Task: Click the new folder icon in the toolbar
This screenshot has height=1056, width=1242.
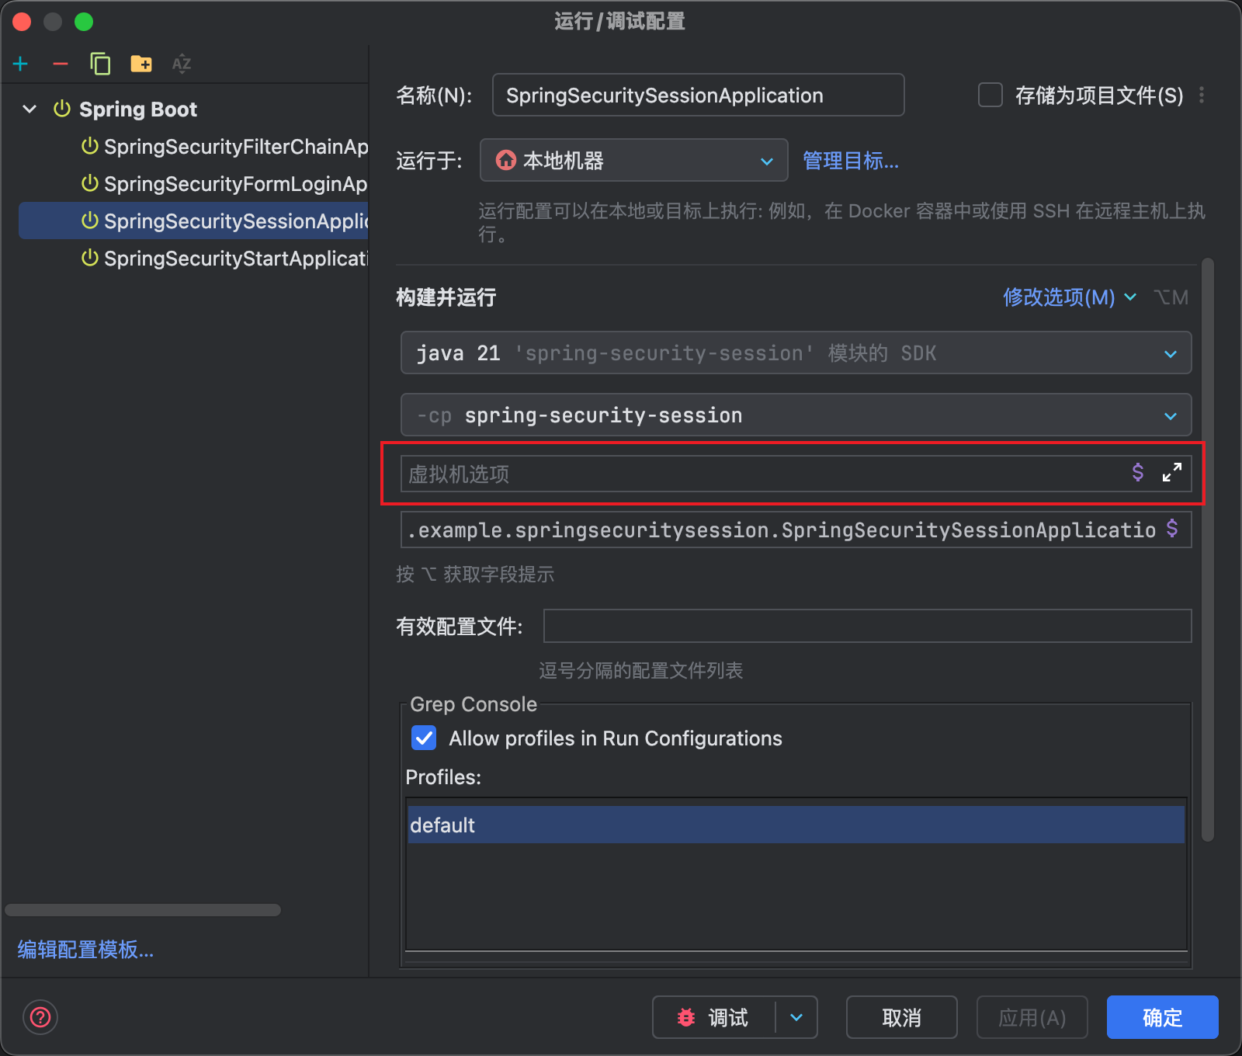Action: [x=141, y=64]
